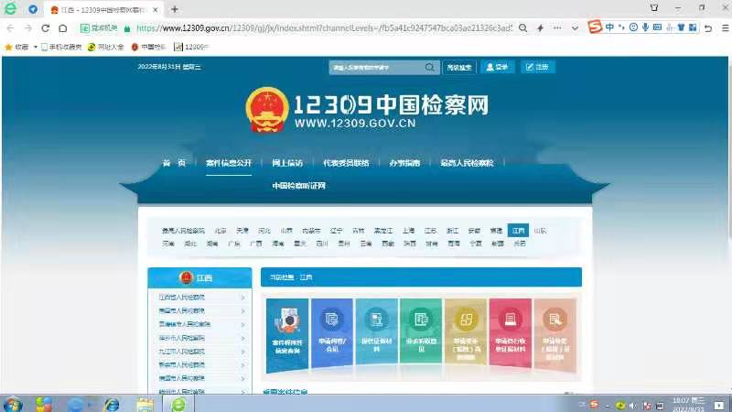Viewport: 732px width, 412px height.
Task: Select 北京 in the province list
Action: (221, 231)
